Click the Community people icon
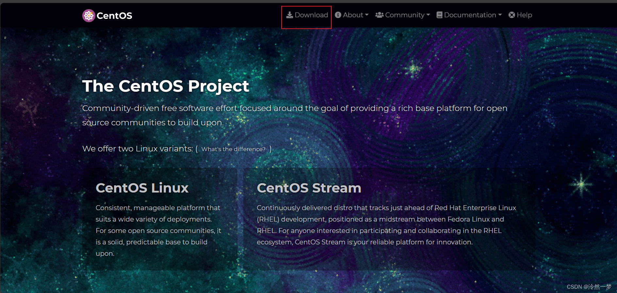The width and height of the screenshot is (617, 293). point(379,15)
